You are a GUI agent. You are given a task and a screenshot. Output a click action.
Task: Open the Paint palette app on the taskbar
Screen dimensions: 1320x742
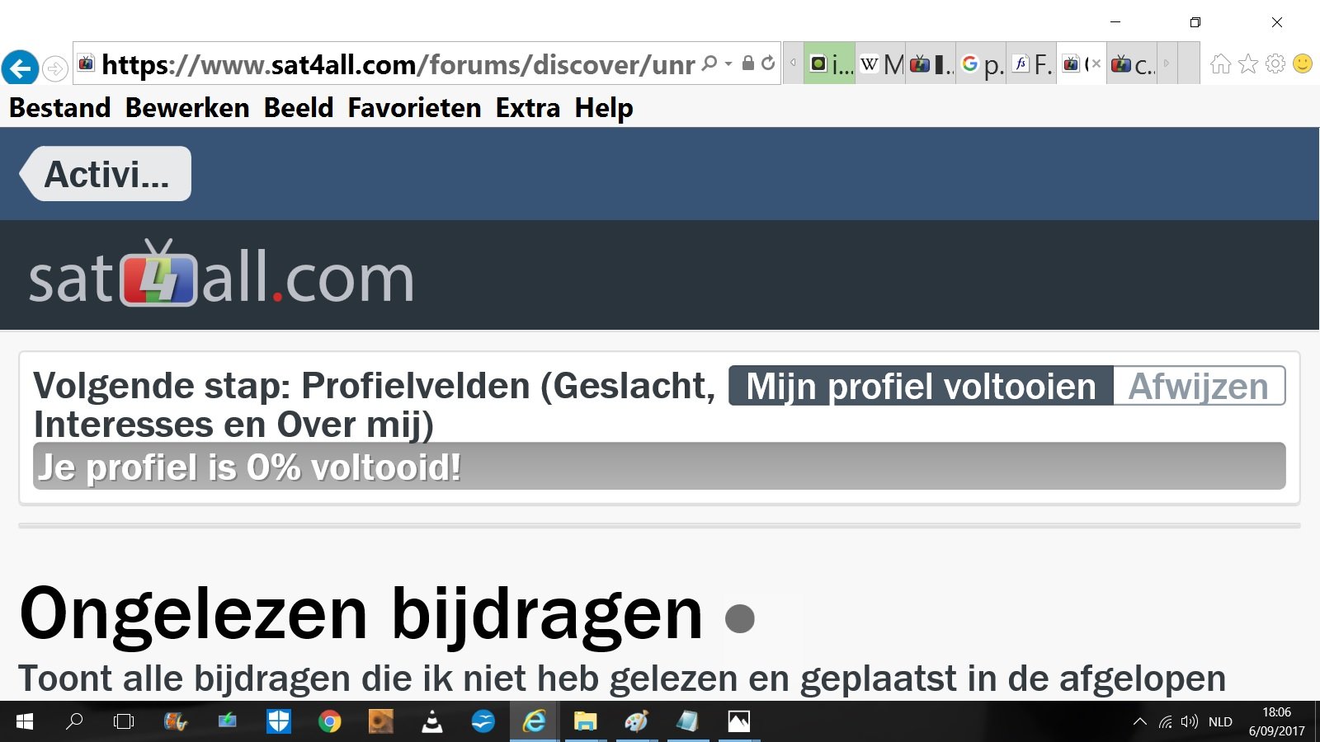(x=636, y=722)
